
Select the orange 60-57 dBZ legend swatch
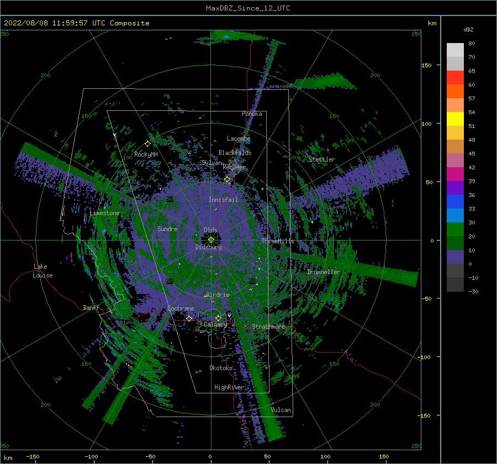coord(455,92)
